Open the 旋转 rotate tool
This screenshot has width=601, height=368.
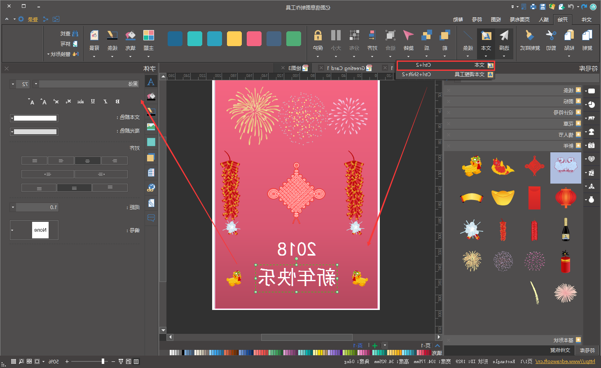pyautogui.click(x=408, y=40)
